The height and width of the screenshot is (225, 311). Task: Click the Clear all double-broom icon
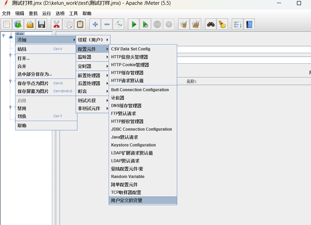click(x=195, y=24)
